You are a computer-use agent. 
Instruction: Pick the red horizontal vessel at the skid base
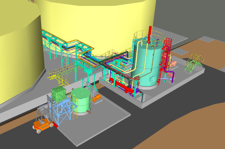coord(123,87)
